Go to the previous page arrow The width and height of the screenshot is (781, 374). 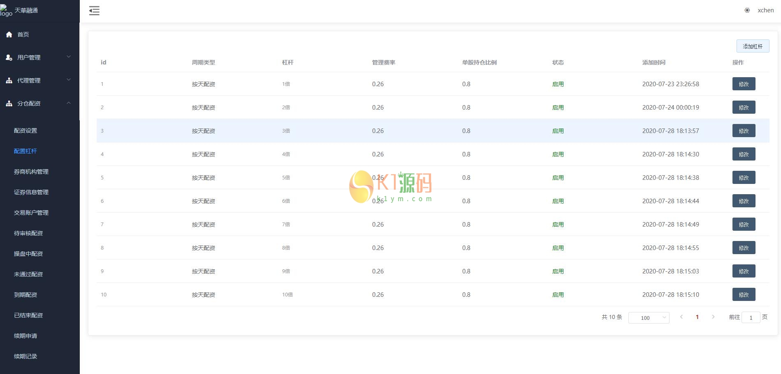681,317
